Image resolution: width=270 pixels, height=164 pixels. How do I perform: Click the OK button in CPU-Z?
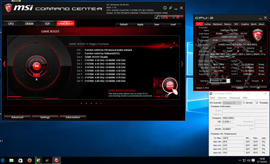point(258,88)
